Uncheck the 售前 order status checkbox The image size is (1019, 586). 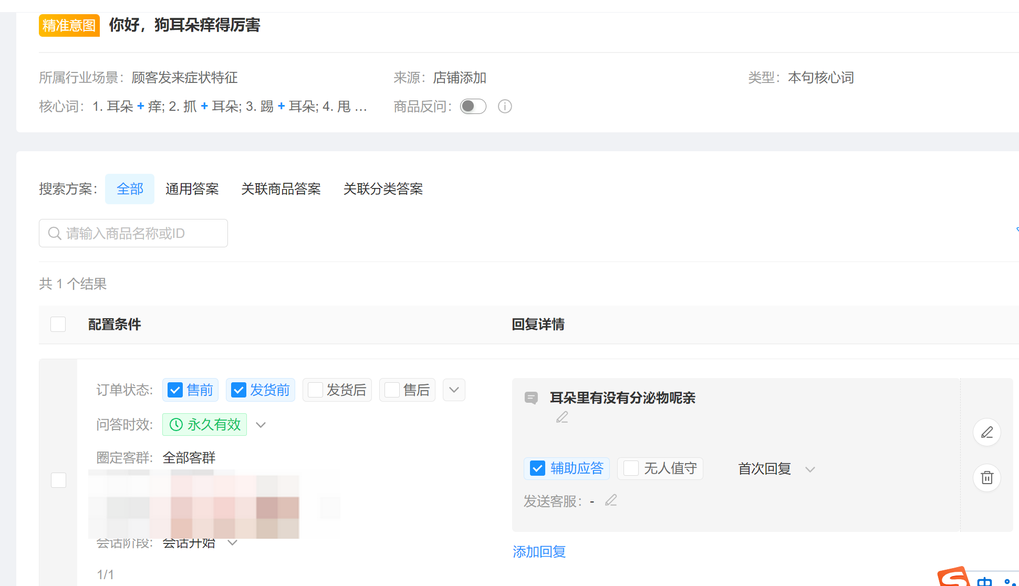tap(175, 390)
